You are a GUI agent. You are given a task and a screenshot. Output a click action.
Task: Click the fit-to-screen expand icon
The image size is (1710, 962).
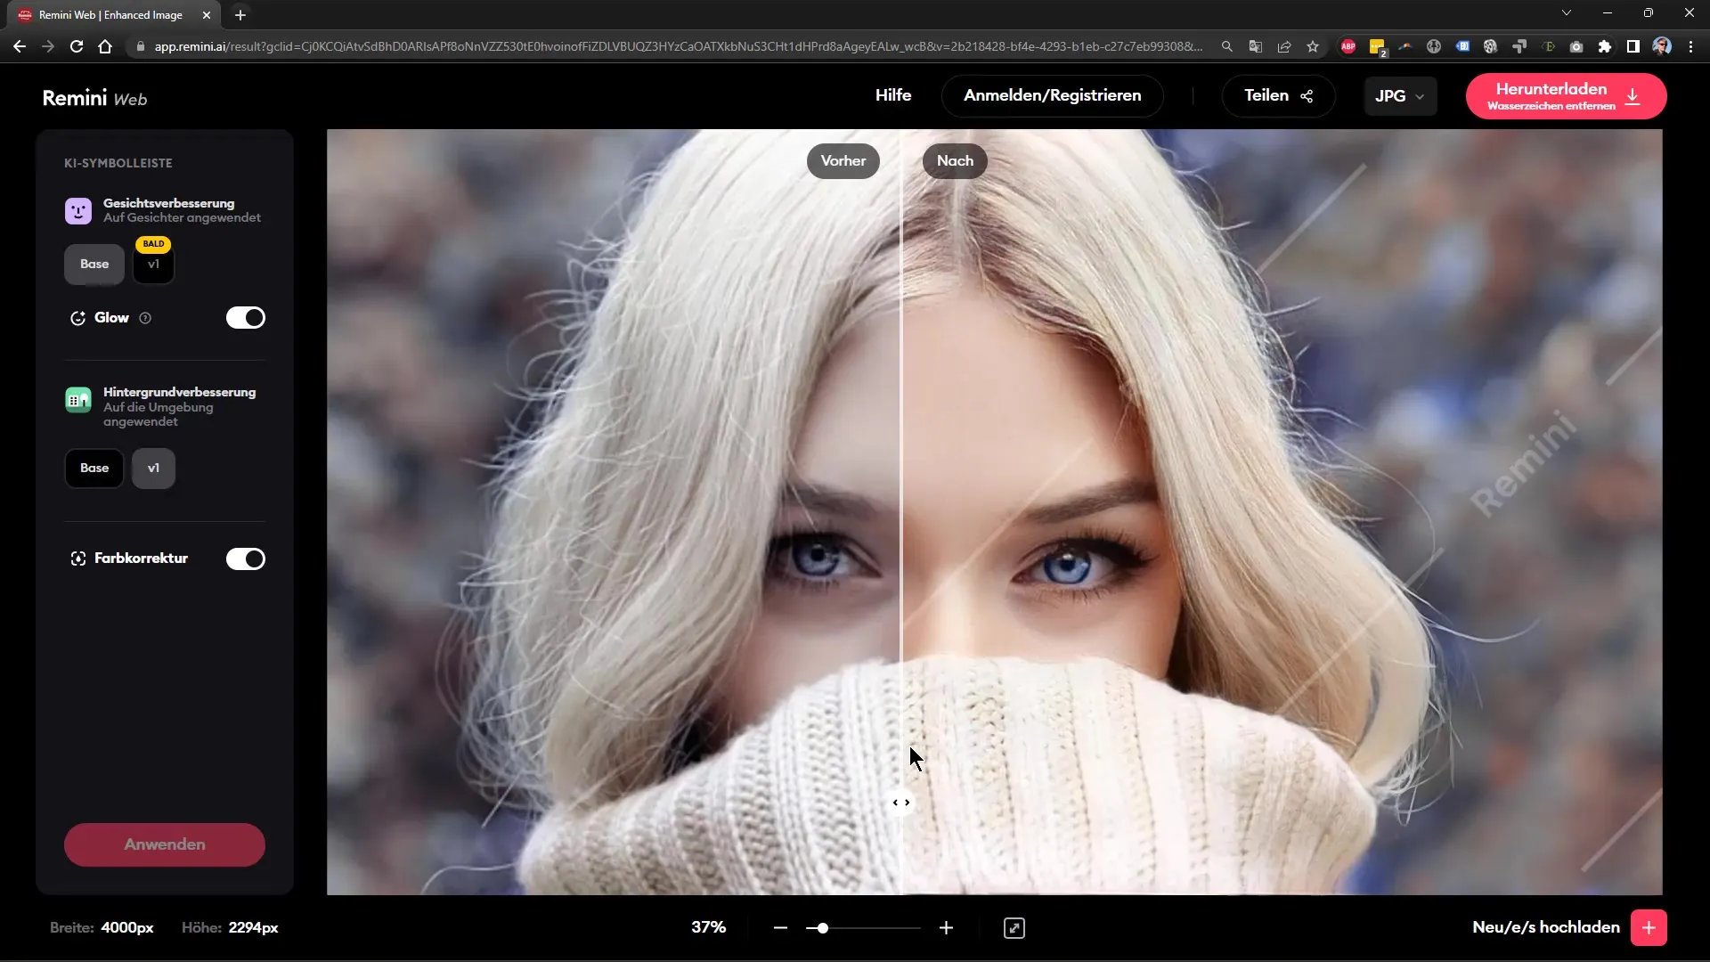(x=1014, y=928)
